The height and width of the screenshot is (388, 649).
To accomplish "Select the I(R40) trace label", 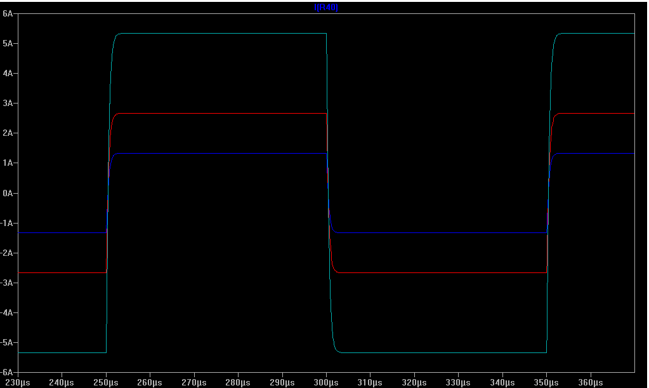I will click(326, 8).
